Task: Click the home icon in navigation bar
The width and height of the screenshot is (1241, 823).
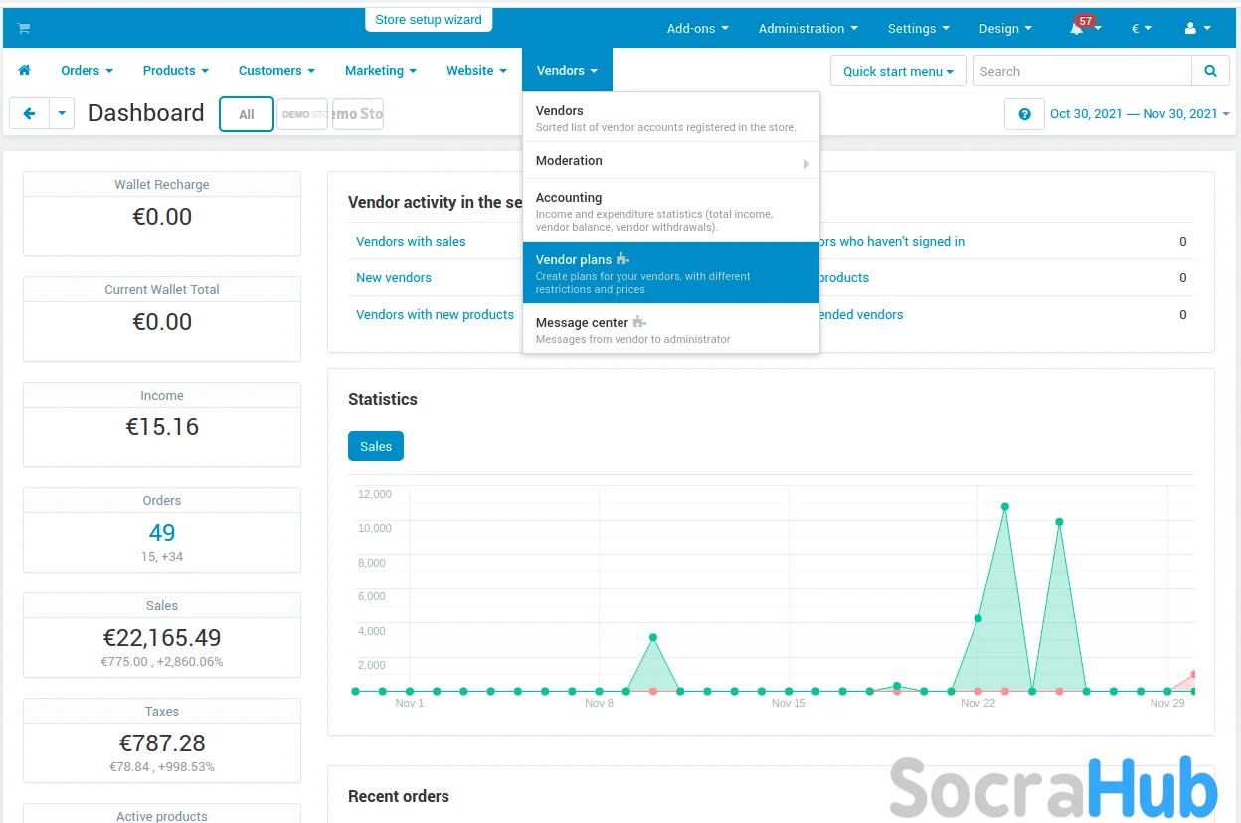Action: point(25,71)
